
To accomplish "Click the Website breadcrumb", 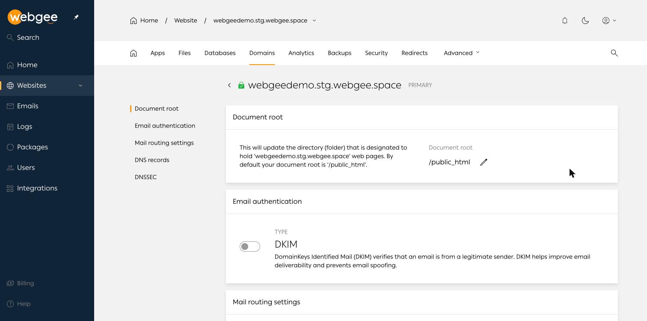I will click(x=186, y=21).
